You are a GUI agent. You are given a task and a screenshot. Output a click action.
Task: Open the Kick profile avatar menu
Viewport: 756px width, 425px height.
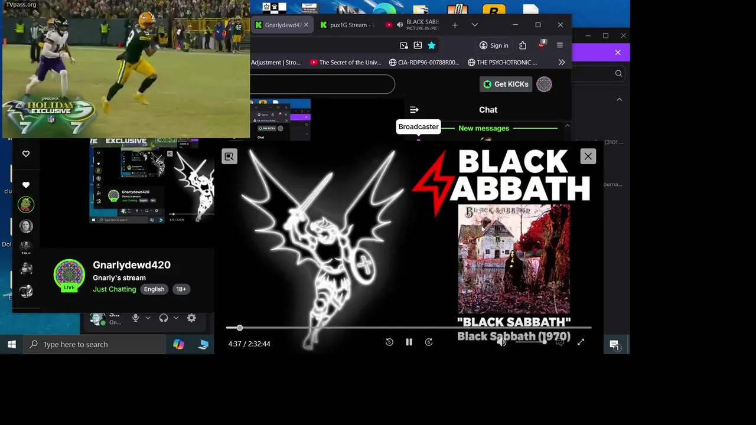(544, 84)
